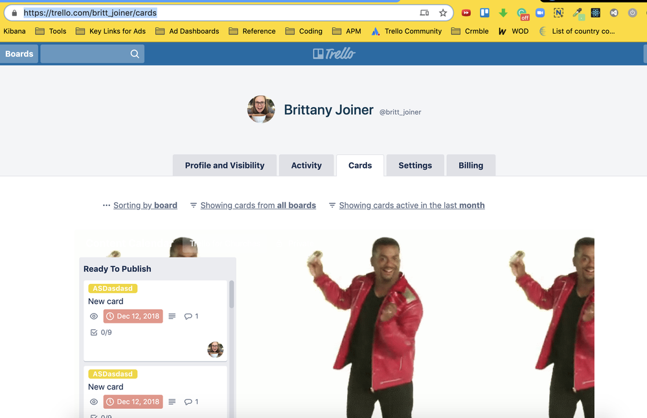The height and width of the screenshot is (418, 647).
Task: Expand the Reference bookmarks folder
Action: click(x=252, y=31)
